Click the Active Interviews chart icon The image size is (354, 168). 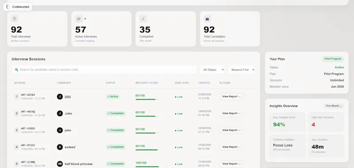point(79,19)
